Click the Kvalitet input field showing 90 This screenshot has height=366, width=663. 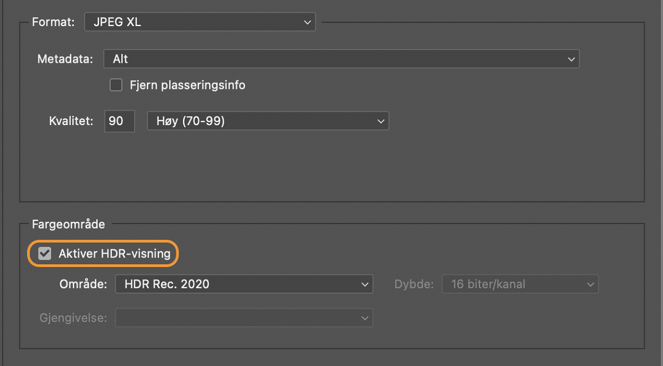[x=119, y=121]
